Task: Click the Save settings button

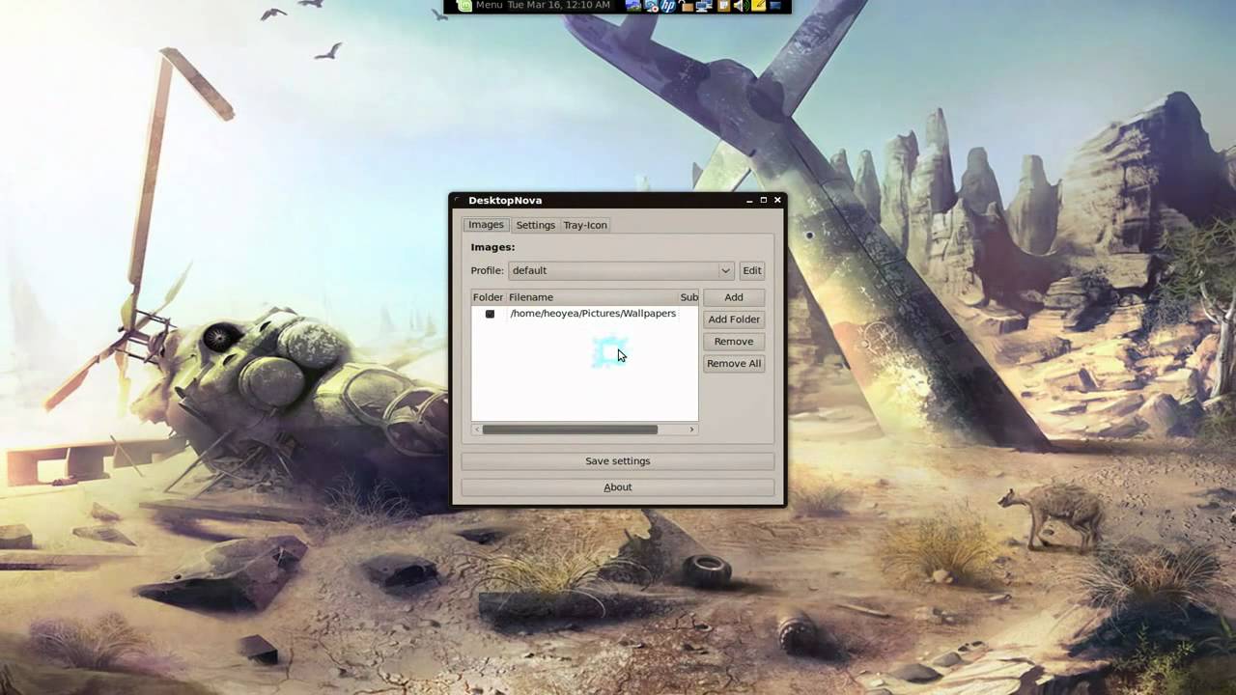Action: coord(617,460)
